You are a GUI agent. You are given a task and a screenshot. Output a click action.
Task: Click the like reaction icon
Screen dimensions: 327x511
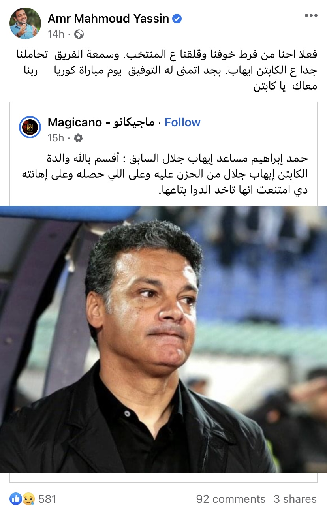click(16, 499)
